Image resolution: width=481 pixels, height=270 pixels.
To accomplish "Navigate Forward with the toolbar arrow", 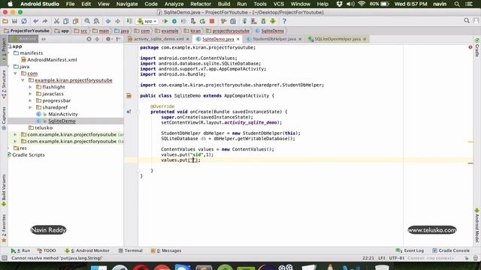I will coord(117,21).
